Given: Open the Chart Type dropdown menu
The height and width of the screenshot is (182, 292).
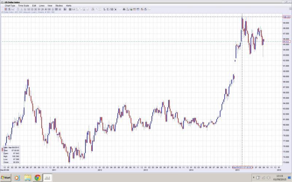Looking at the screenshot, I should (x=10, y=6).
